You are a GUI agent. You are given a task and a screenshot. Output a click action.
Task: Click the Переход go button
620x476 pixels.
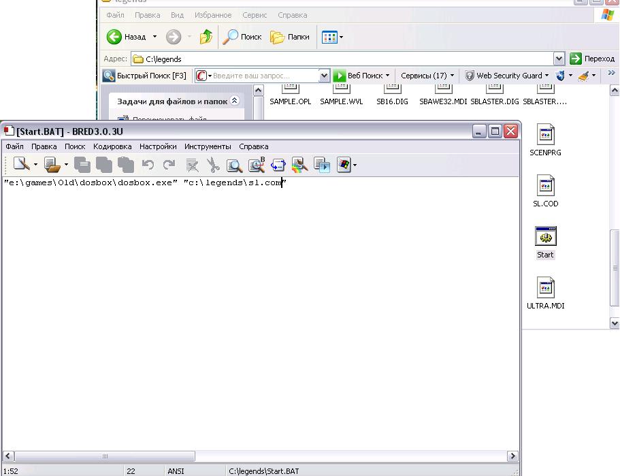[x=592, y=59]
